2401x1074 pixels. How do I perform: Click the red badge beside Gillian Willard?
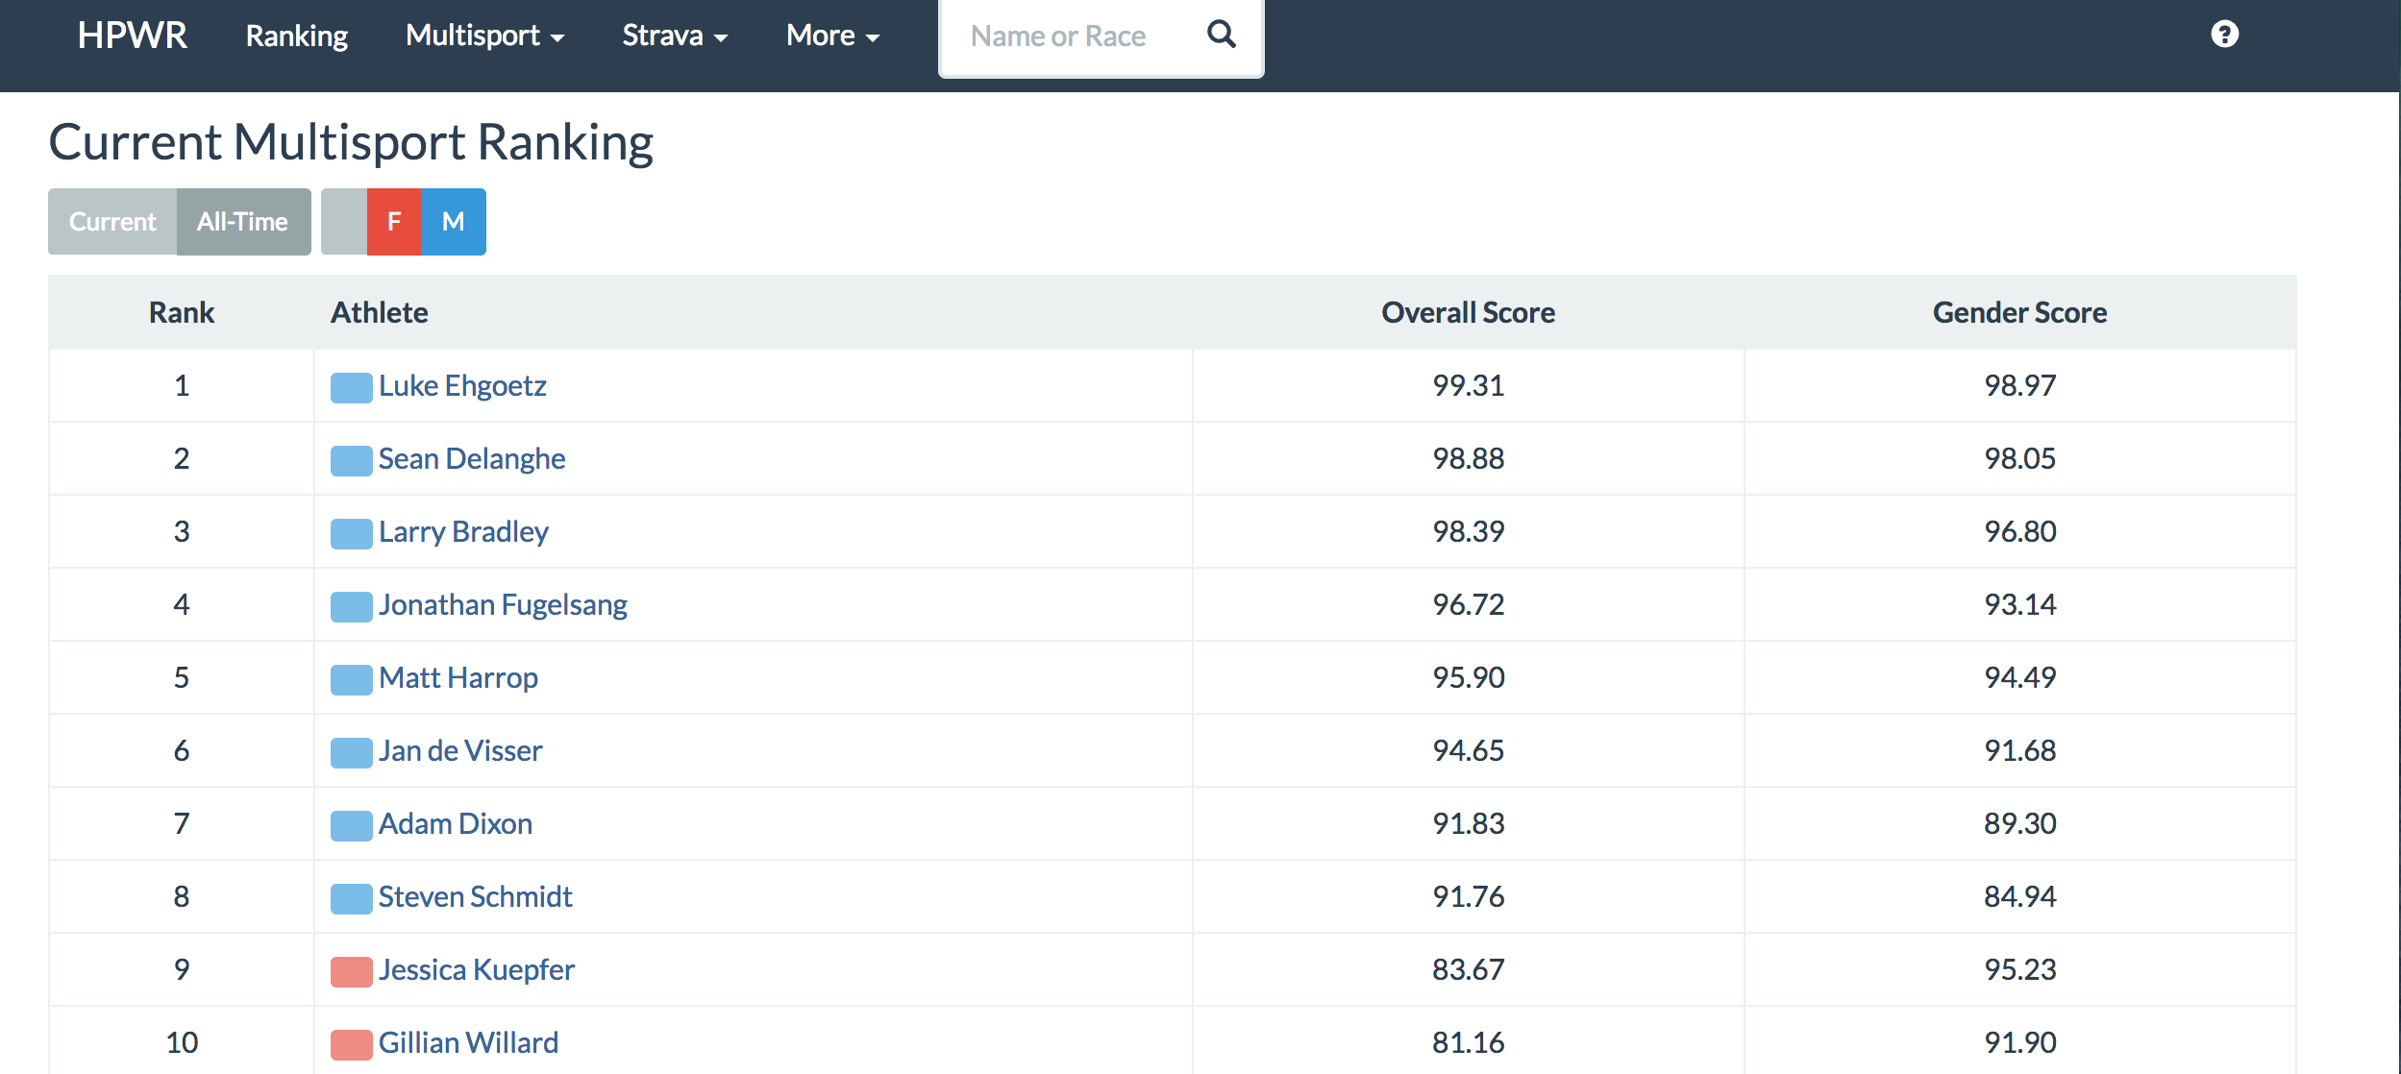point(351,1044)
